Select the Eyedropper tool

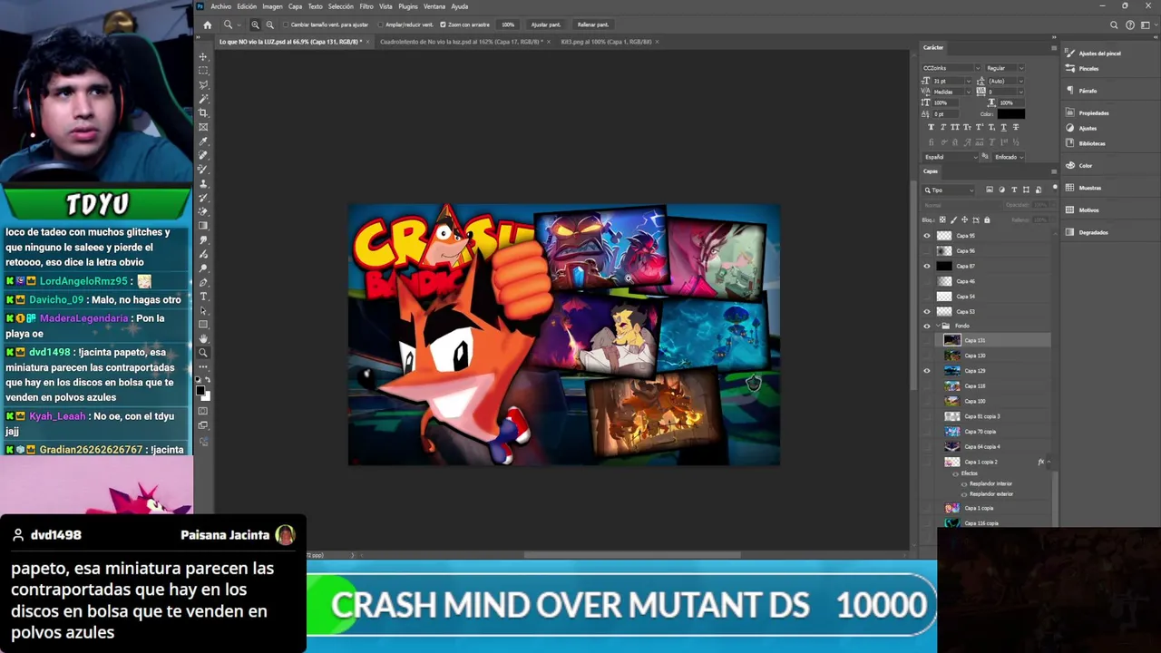coord(203,141)
